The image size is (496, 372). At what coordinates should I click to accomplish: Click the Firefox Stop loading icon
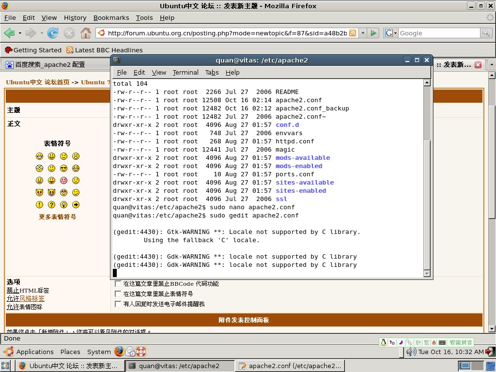[69, 33]
